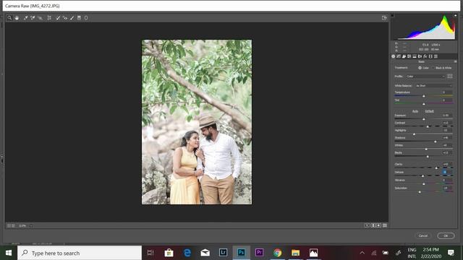
Task: Pick the White Balance eyedropper tool
Action: [26, 18]
